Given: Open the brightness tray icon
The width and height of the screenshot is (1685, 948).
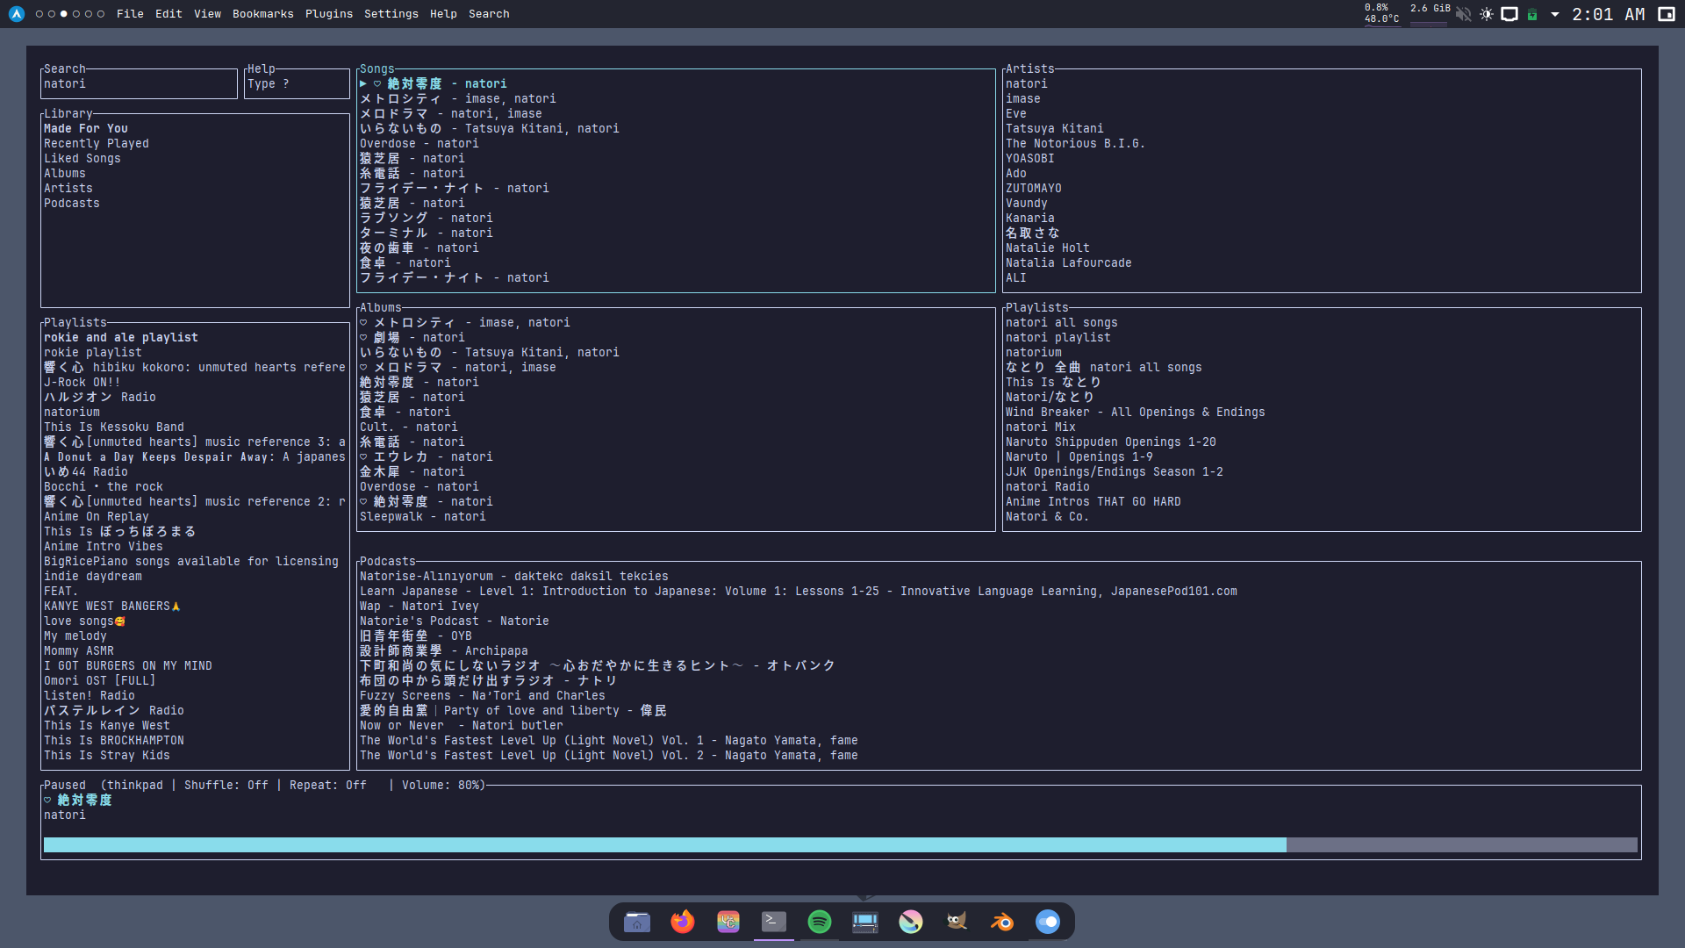Looking at the screenshot, I should pos(1487,14).
